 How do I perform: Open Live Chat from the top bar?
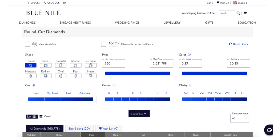(33, 3)
